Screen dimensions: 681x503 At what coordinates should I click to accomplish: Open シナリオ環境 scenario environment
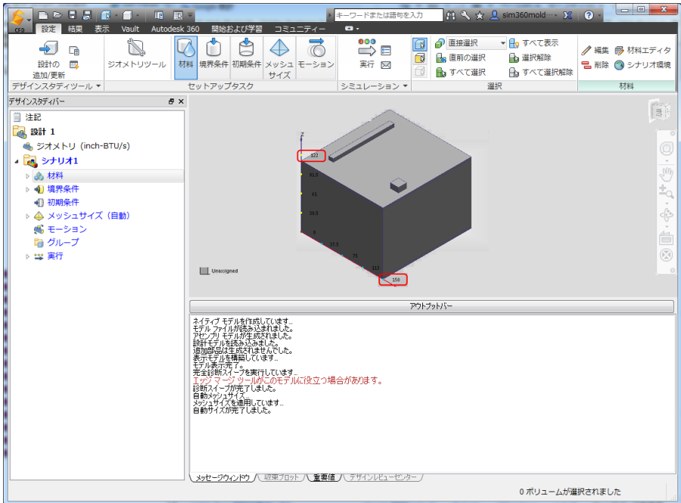pos(642,65)
